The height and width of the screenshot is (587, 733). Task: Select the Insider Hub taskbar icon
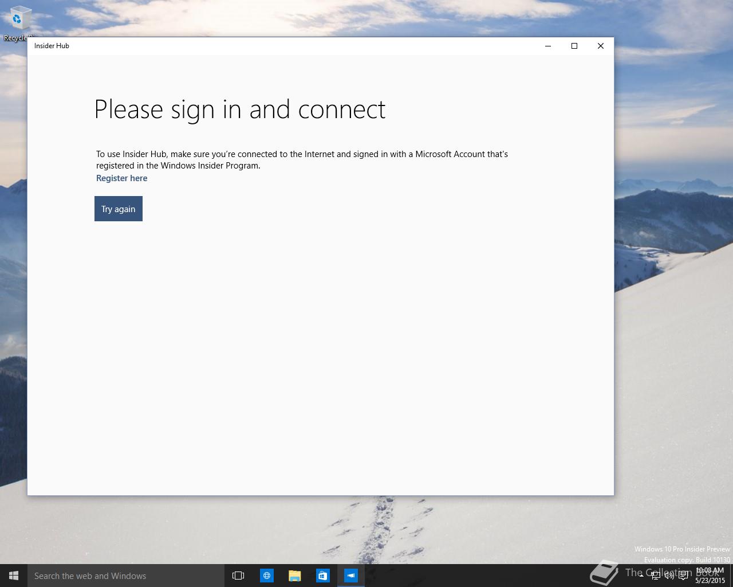[x=350, y=576]
